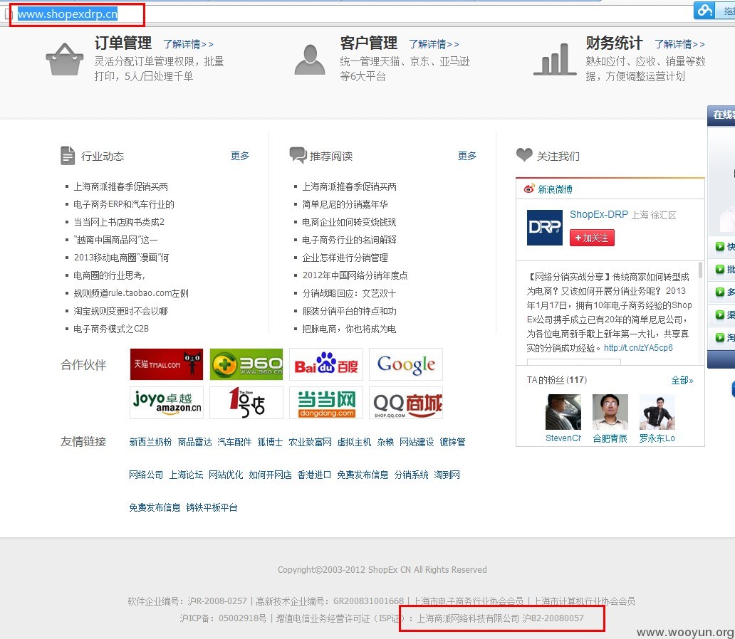The width and height of the screenshot is (735, 639).
Task: Click the page icon left of the URL
Action: point(8,14)
